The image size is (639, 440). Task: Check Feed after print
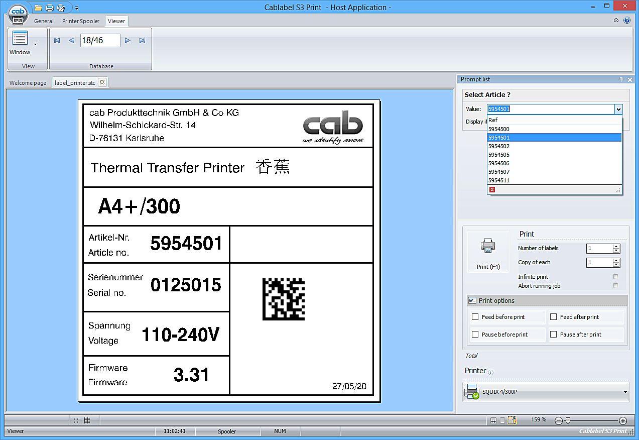[x=554, y=317]
